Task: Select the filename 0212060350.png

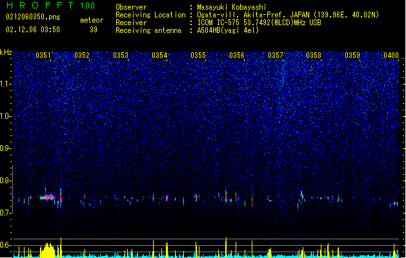Action: point(33,17)
